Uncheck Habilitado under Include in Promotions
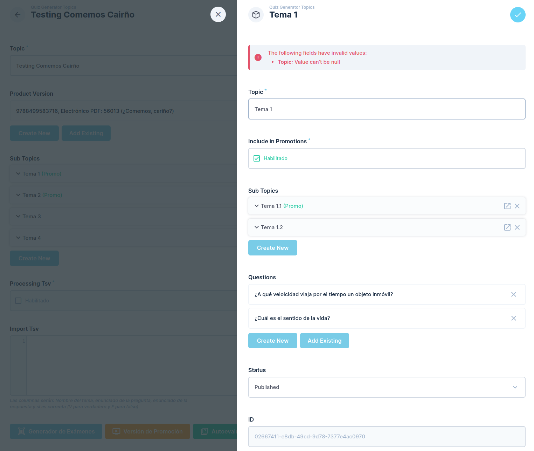Screen dimensions: 534x451 click(x=257, y=158)
